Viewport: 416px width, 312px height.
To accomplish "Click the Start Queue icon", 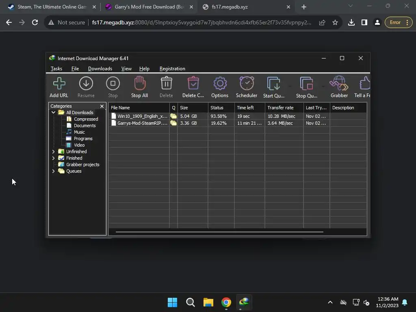I will pyautogui.click(x=273, y=84).
